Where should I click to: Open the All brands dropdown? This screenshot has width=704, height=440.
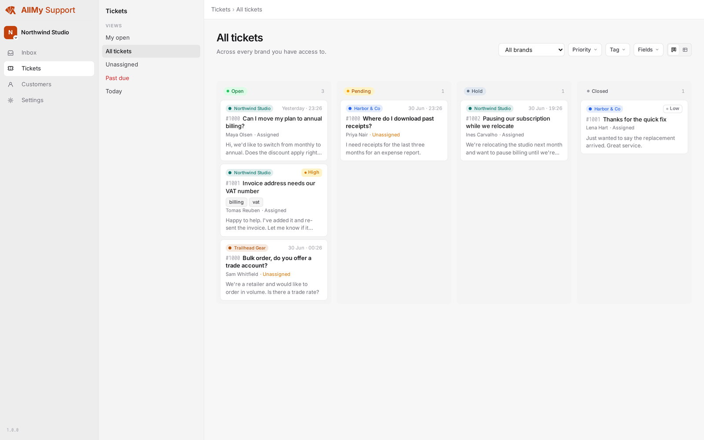click(532, 50)
